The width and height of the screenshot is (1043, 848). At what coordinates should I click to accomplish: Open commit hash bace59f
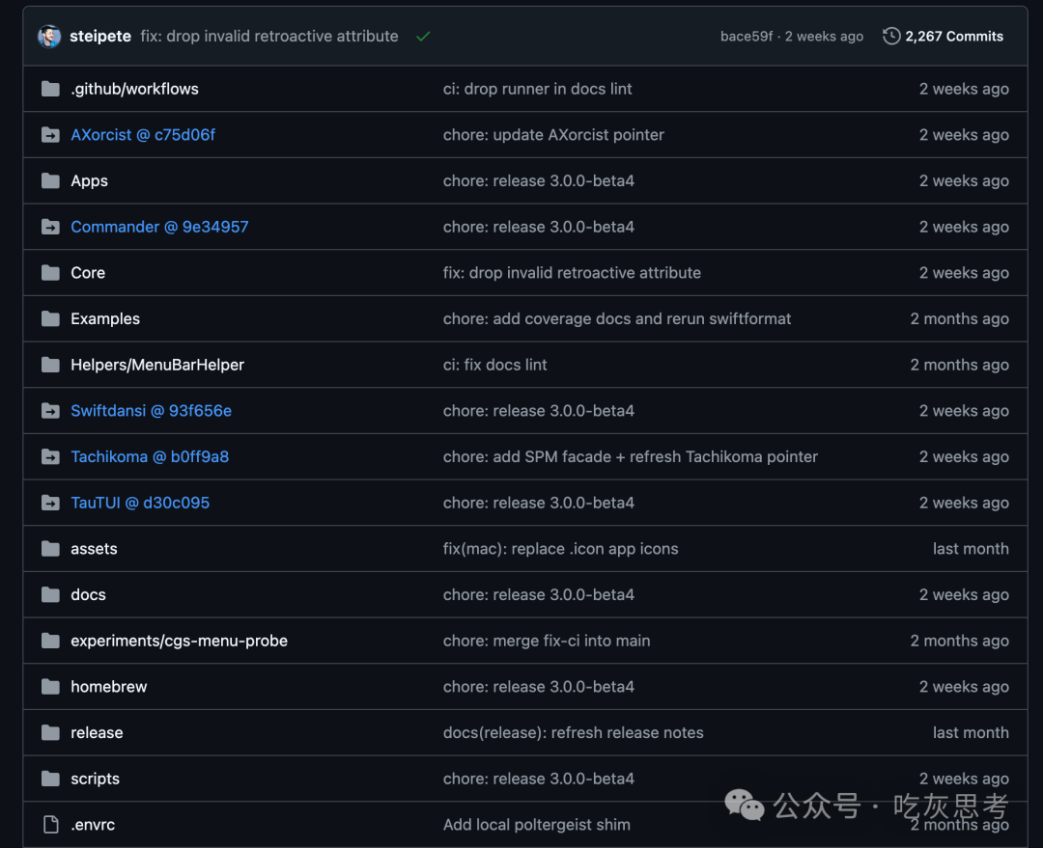click(x=747, y=37)
